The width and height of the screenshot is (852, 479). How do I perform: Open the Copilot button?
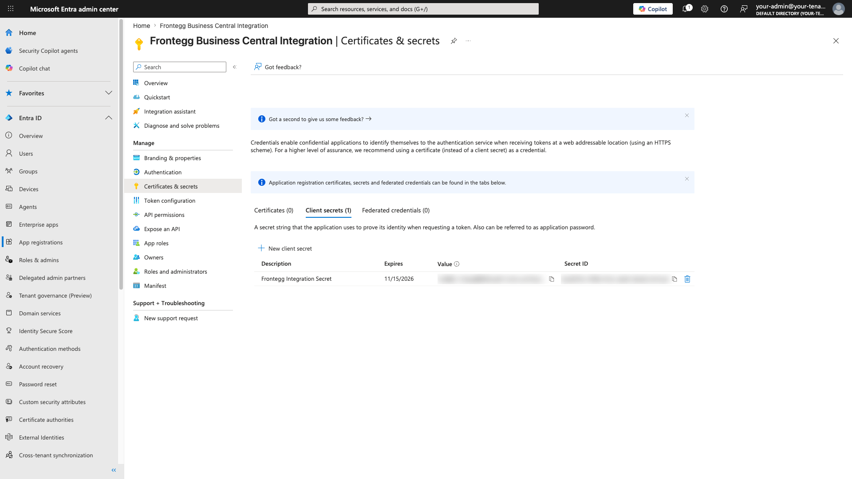point(653,9)
